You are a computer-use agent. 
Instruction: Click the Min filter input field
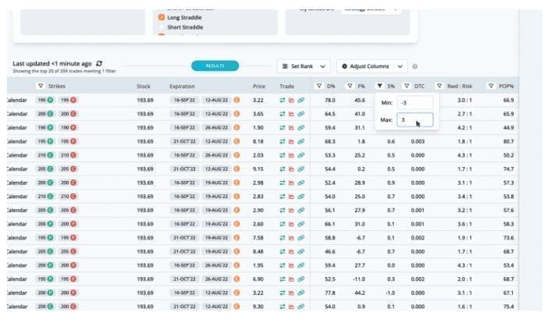(412, 102)
